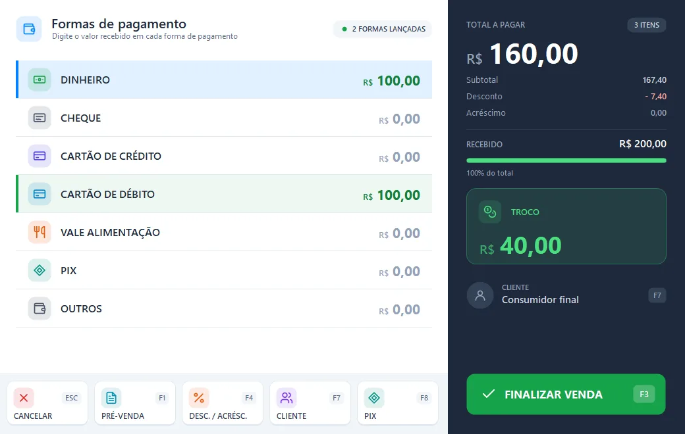Click the F7 badge on bottom CLIENTE button
685x434 pixels.
[x=337, y=398]
